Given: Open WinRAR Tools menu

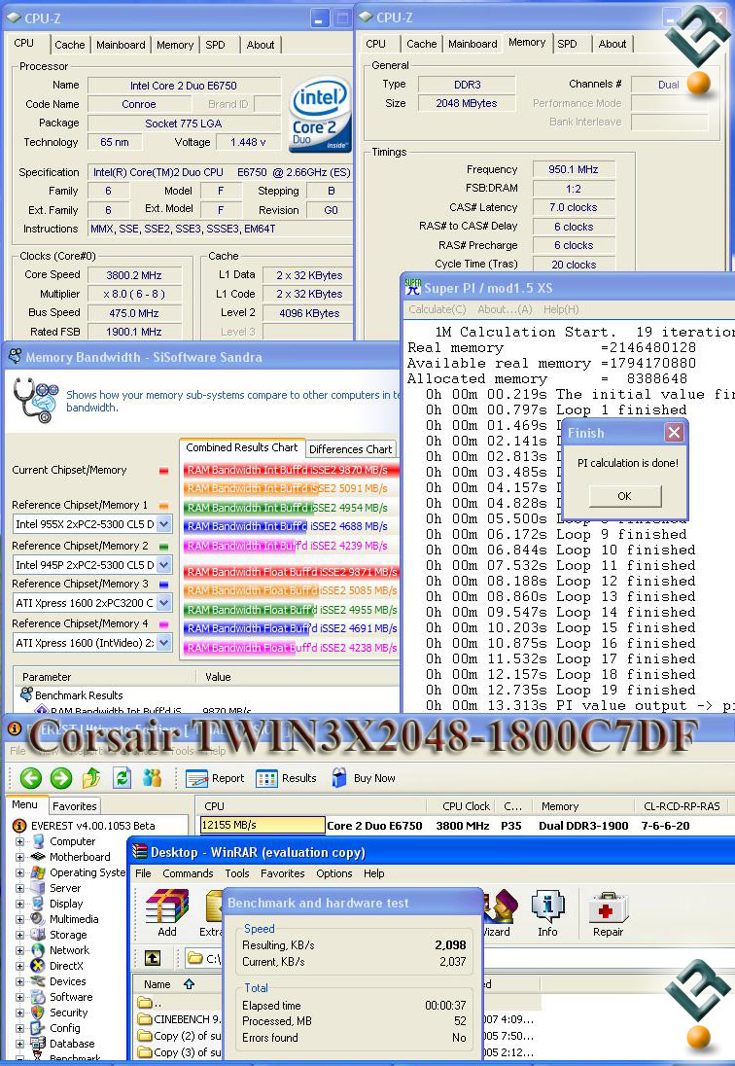Looking at the screenshot, I should [x=237, y=873].
